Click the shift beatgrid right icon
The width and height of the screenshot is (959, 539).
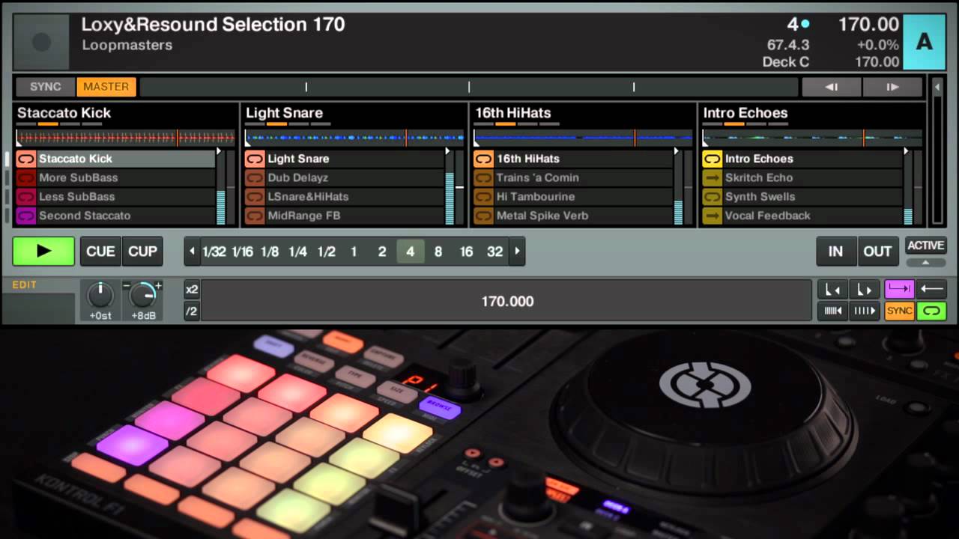[865, 311]
